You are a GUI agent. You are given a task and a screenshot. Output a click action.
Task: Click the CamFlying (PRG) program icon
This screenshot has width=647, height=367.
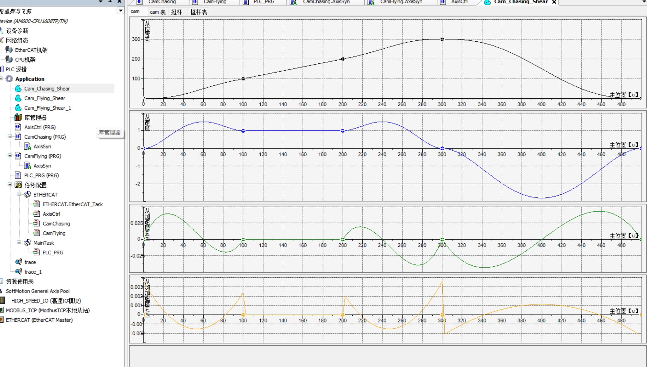18,156
